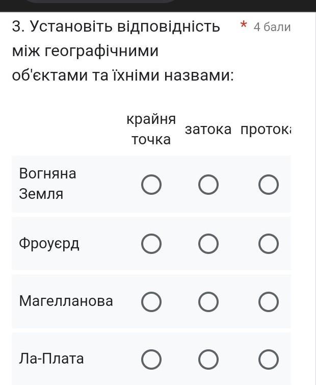
Task: Click the 'Вогняна Земля' row label
Action: click(x=47, y=184)
